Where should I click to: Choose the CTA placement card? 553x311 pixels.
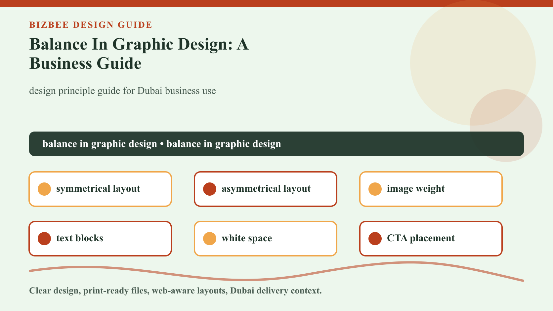(x=431, y=239)
